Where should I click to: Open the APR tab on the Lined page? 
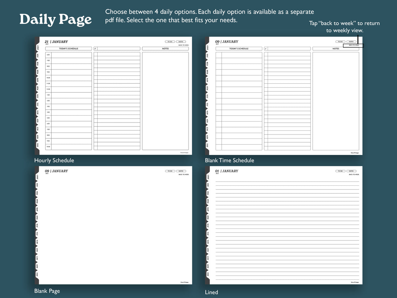207,210
